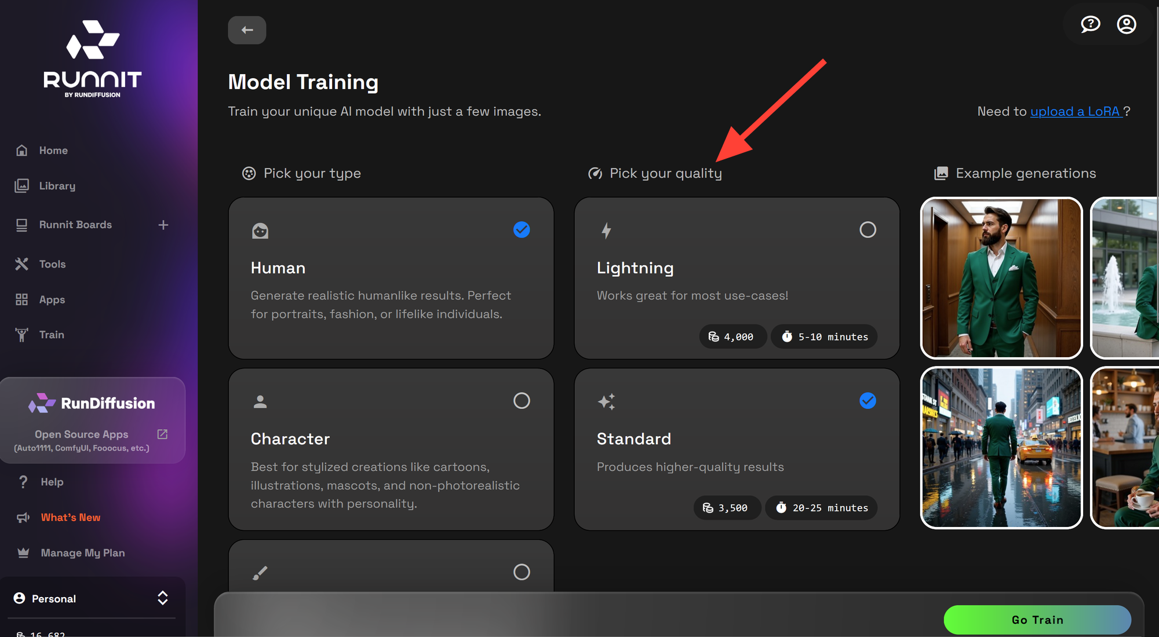This screenshot has width=1159, height=637.
Task: Select the Lightning quality radio button
Action: 868,230
